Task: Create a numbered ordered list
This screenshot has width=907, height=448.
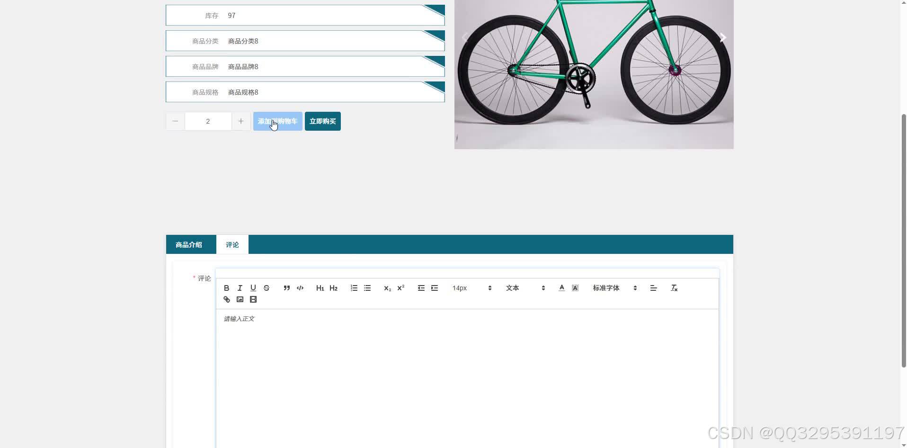Action: coord(354,288)
